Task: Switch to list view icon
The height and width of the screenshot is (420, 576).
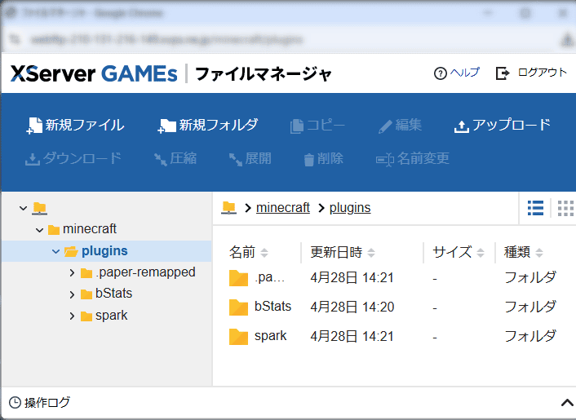Action: [x=535, y=208]
